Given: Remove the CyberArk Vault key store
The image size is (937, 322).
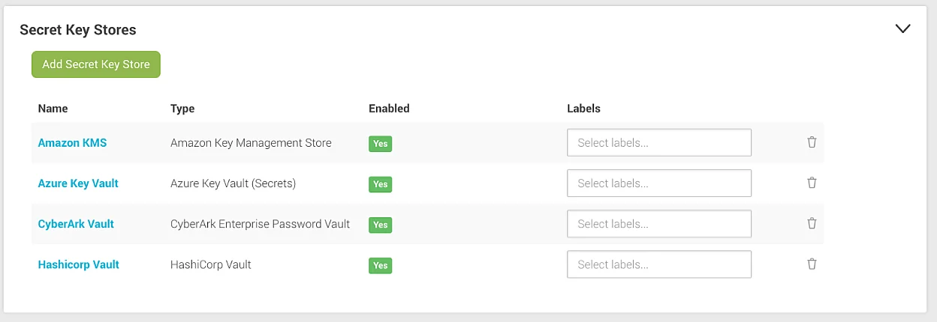Looking at the screenshot, I should pos(812,223).
